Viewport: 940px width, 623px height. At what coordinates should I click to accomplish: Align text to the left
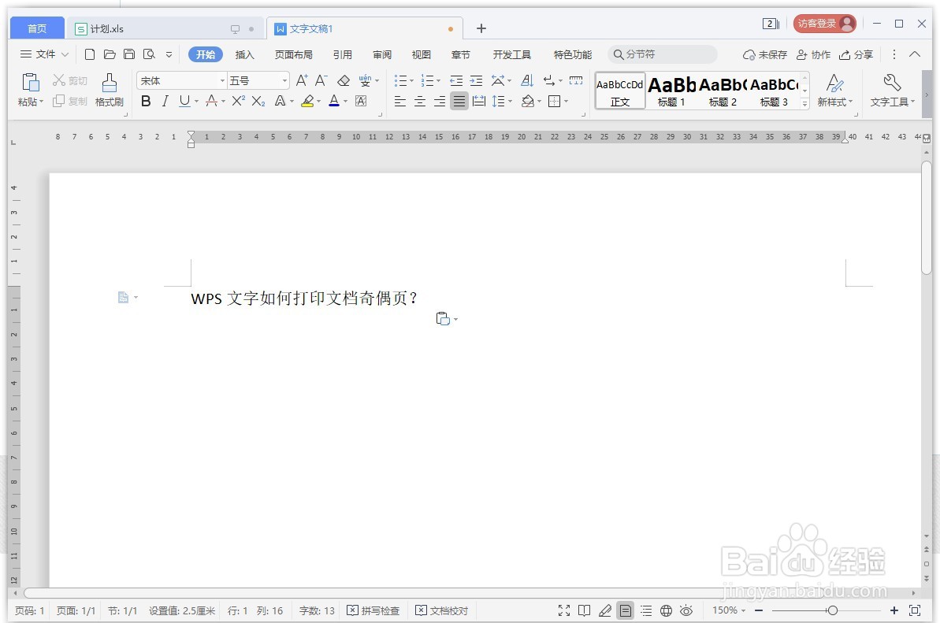click(x=399, y=102)
